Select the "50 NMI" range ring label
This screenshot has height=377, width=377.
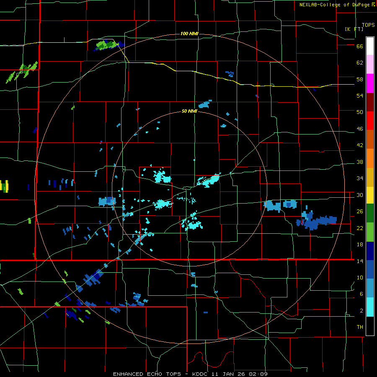189,111
